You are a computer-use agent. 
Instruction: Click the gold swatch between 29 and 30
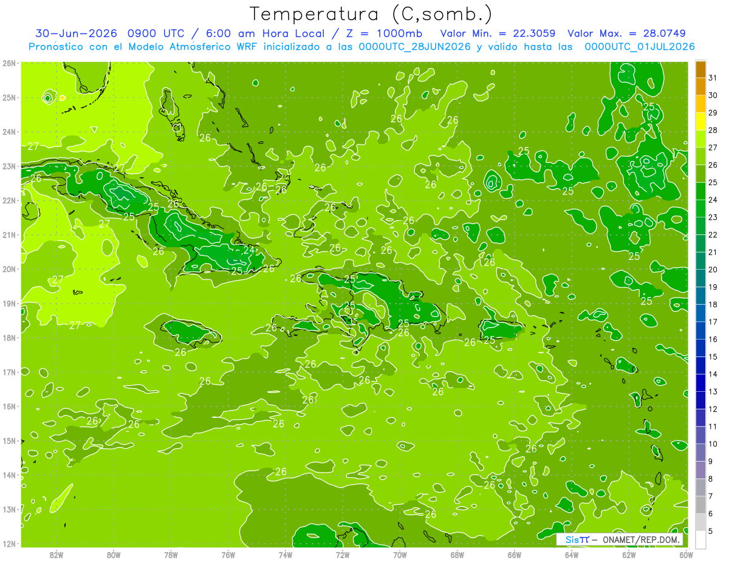click(700, 104)
